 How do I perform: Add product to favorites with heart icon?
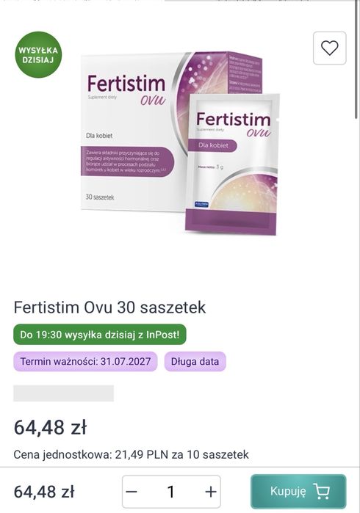pyautogui.click(x=330, y=48)
